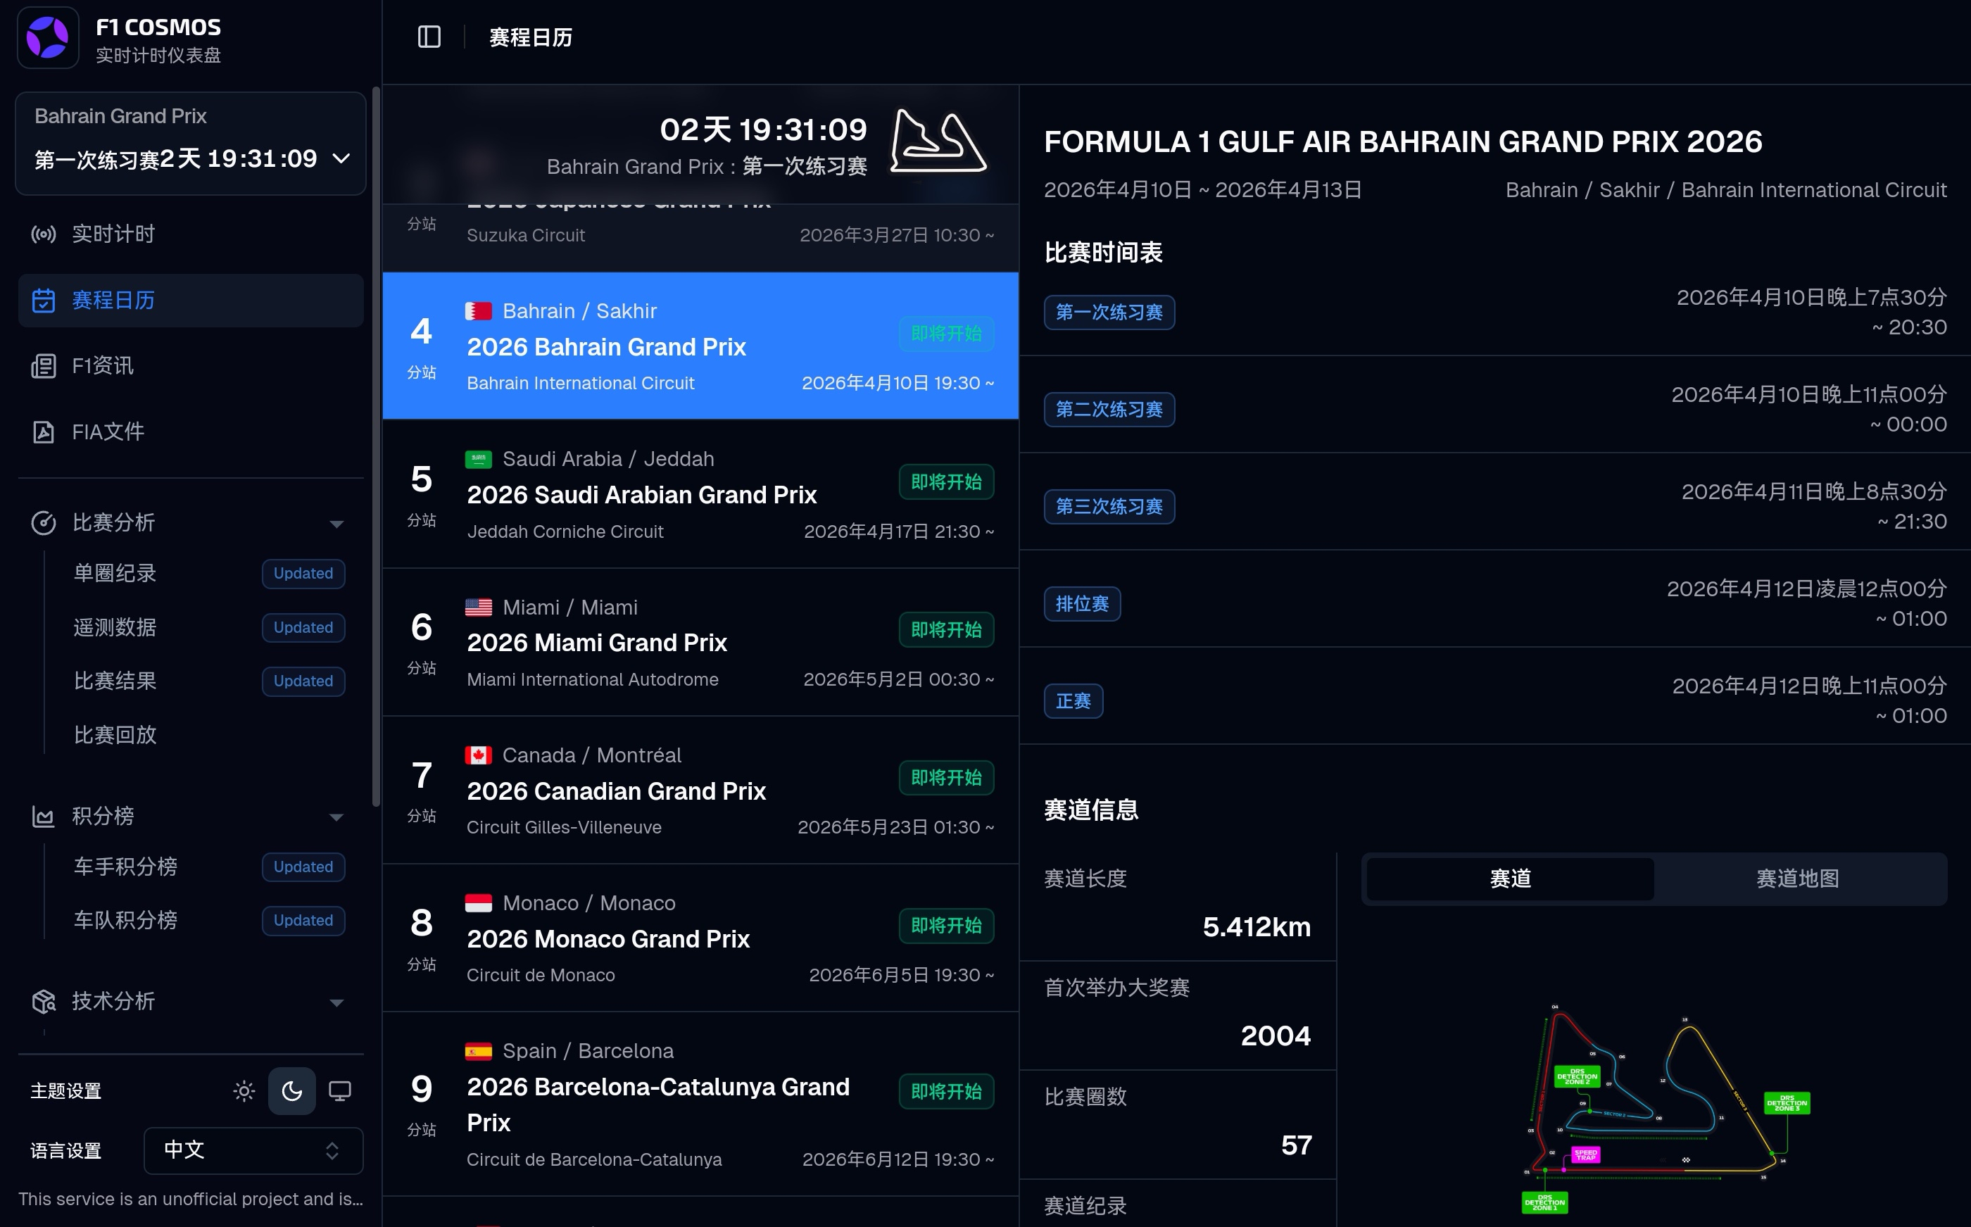
Task: Open 单圈纪录 analysis page
Action: tap(115, 574)
